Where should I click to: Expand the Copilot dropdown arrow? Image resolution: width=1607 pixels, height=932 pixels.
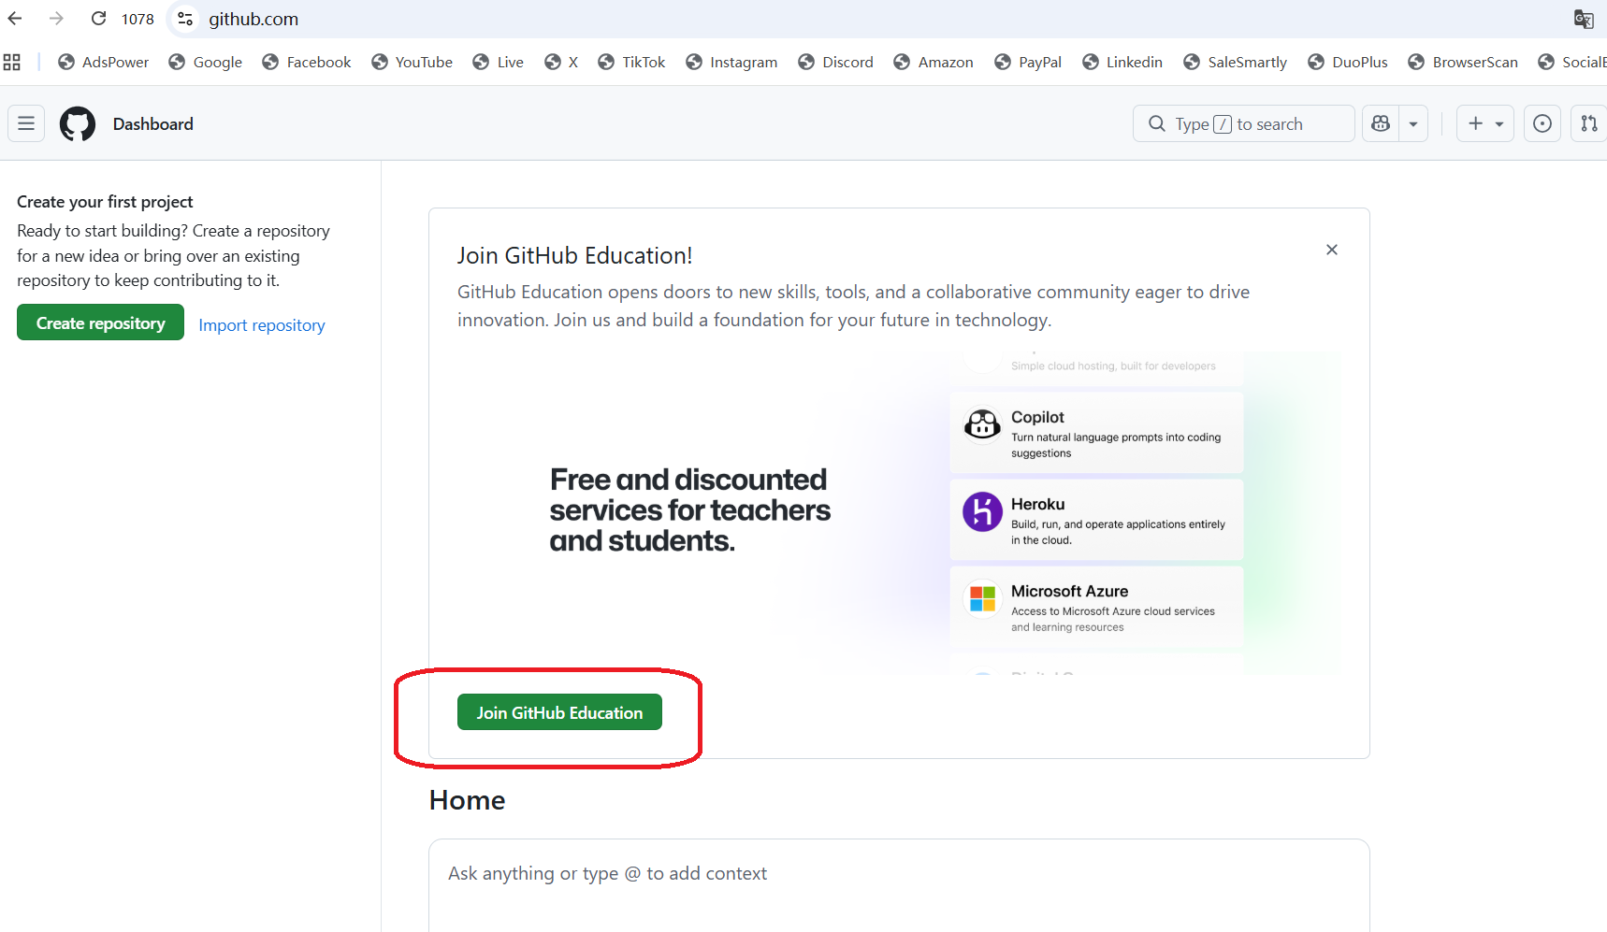pyautogui.click(x=1413, y=123)
